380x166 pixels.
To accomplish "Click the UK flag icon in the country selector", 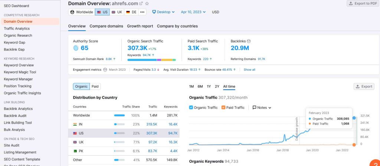I will [114, 12].
